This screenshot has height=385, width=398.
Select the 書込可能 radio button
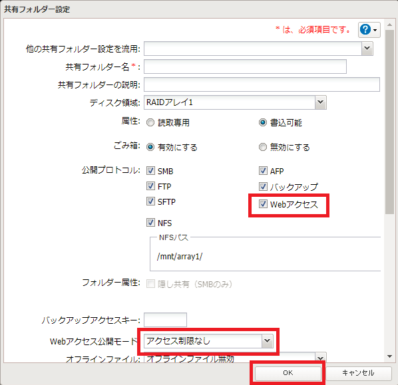(x=263, y=123)
